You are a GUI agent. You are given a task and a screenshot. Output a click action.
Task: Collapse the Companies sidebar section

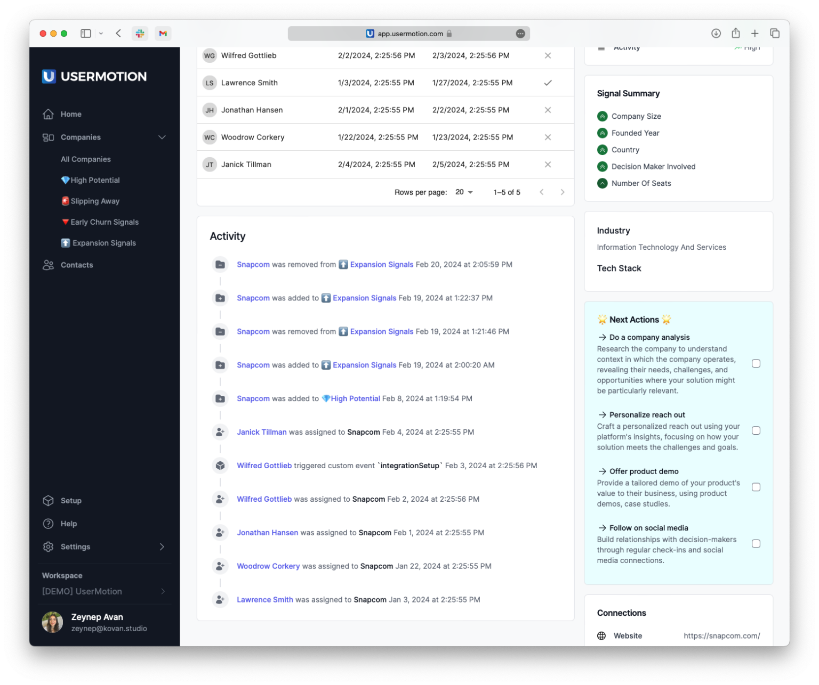(x=163, y=137)
